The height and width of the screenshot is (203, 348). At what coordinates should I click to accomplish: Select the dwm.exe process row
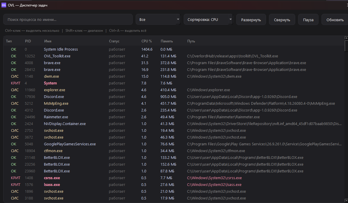point(174,76)
